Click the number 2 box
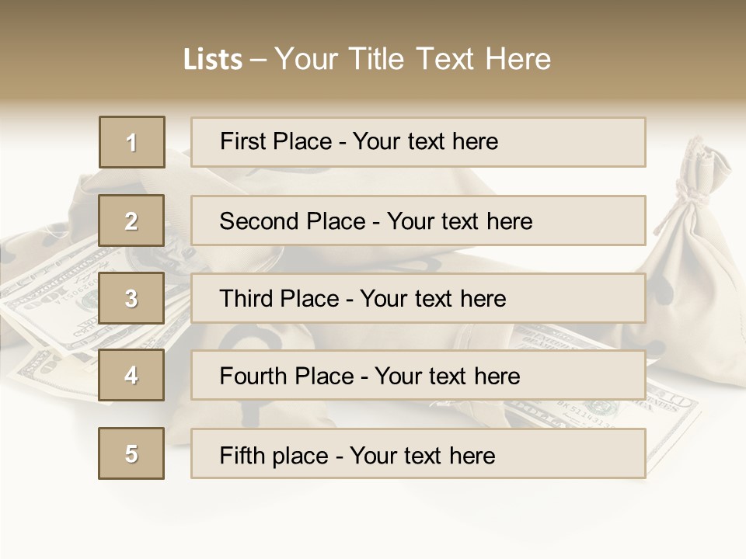746x559 pixels. pos(132,220)
